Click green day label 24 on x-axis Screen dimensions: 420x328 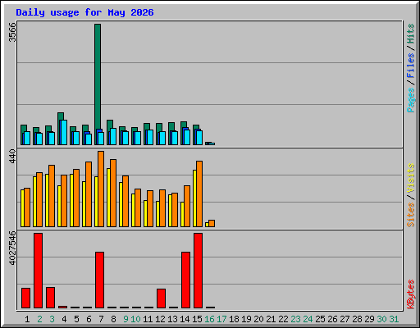[308, 319]
